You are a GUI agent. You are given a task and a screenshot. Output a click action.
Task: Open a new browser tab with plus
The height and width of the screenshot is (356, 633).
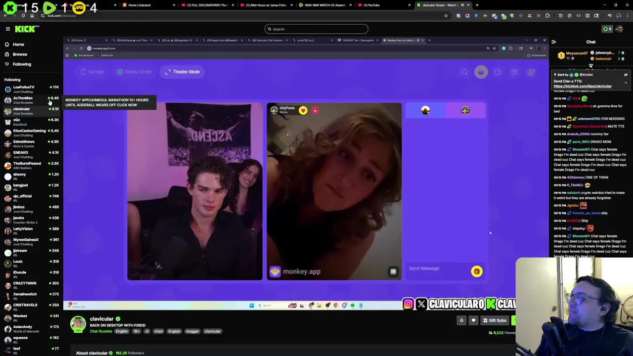(x=477, y=5)
